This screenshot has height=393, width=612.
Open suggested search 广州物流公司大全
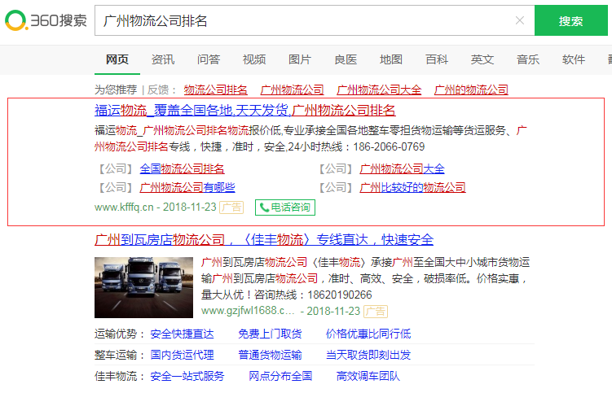coord(380,90)
